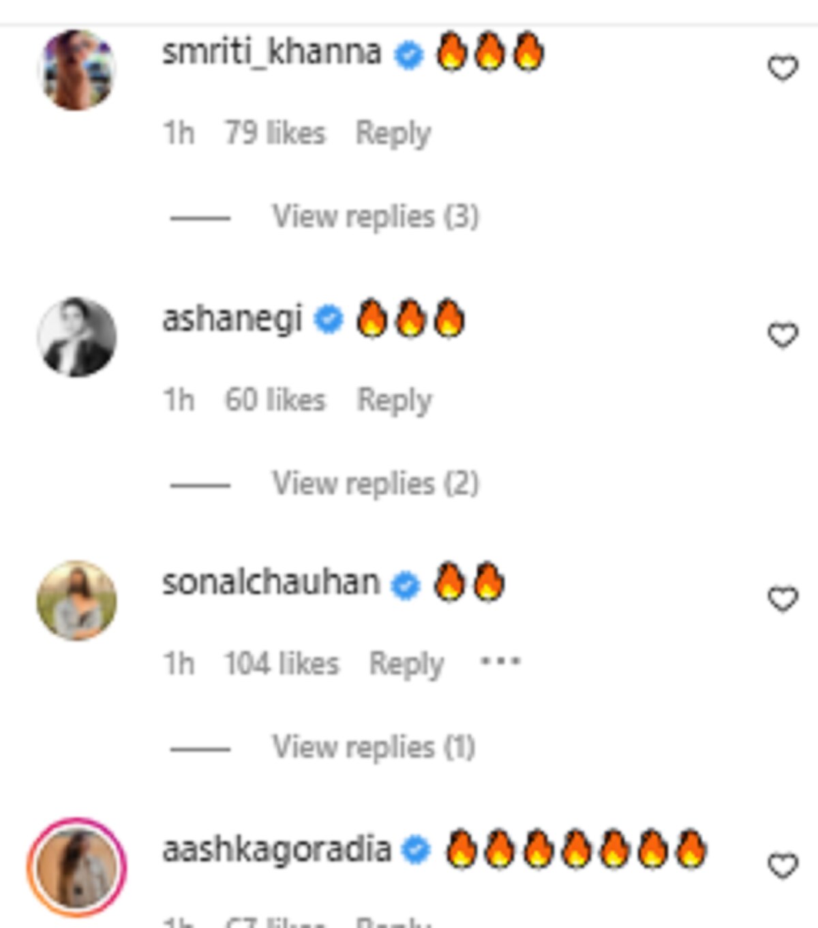
Task: Reply to ashanegi's comment
Action: point(395,400)
